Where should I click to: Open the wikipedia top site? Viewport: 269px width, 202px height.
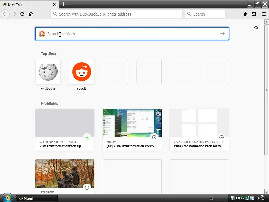[x=48, y=75]
